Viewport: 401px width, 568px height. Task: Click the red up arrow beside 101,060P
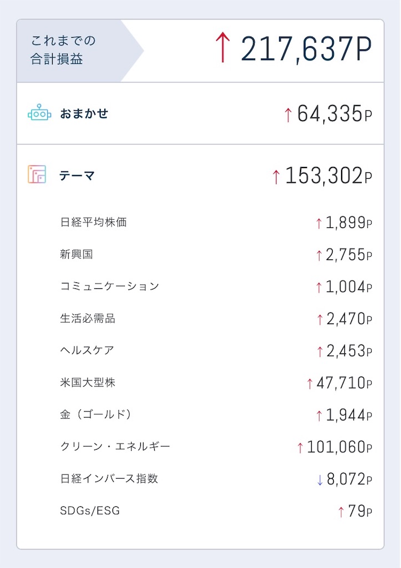[x=300, y=448]
